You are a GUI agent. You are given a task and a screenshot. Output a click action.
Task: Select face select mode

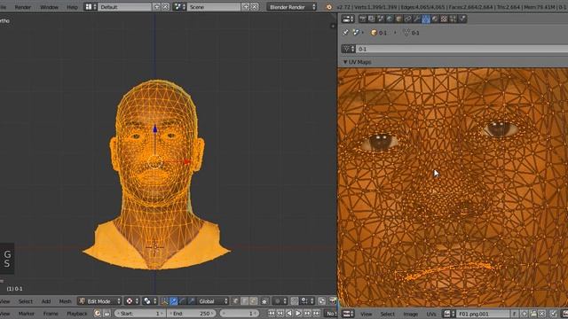point(253,301)
